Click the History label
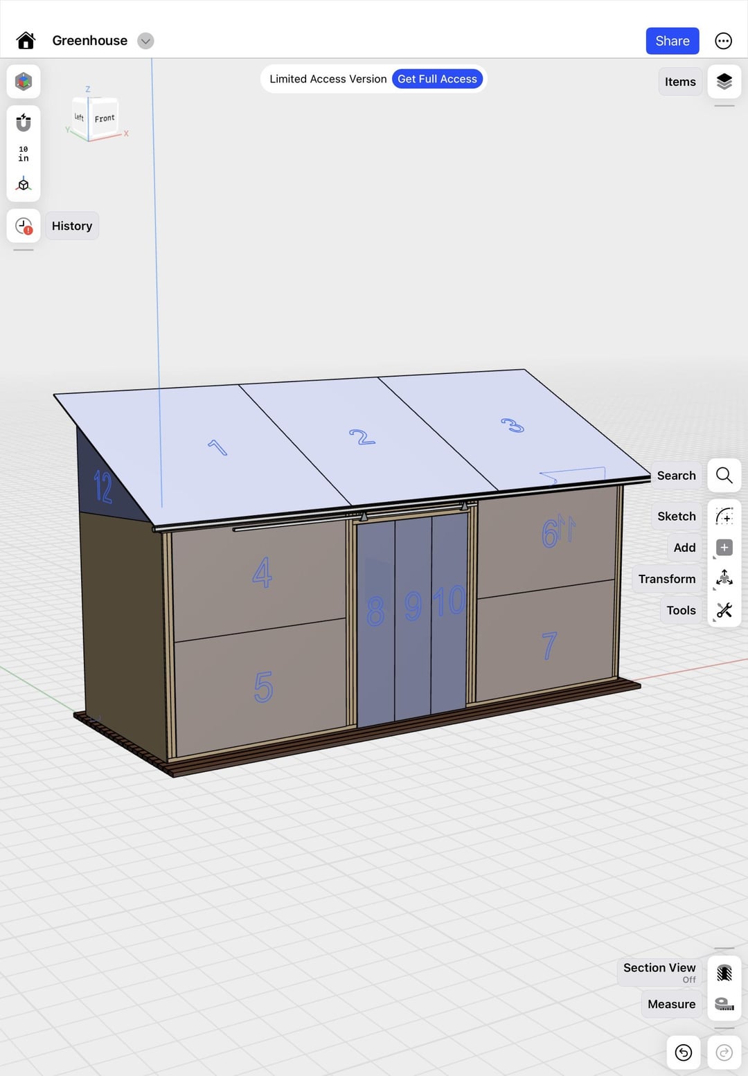 click(72, 226)
